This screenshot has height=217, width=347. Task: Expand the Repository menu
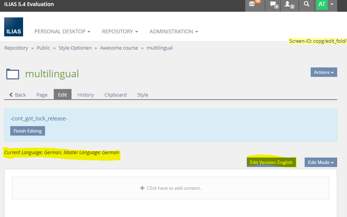coord(120,31)
